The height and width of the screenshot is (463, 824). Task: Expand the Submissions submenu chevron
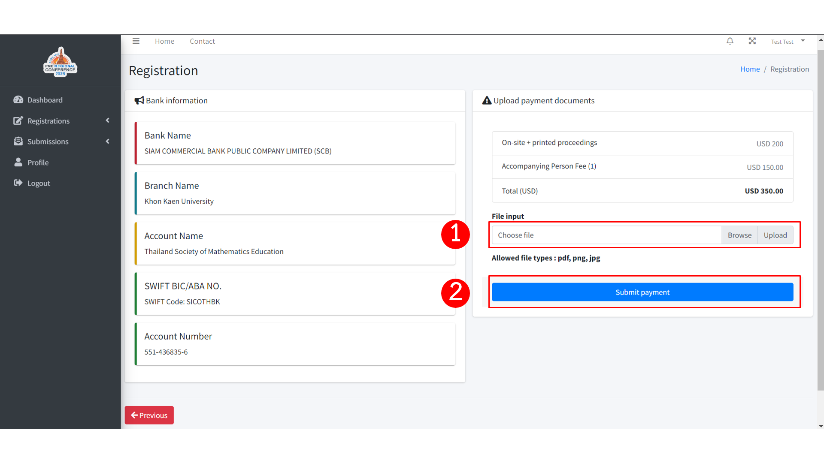click(x=107, y=141)
